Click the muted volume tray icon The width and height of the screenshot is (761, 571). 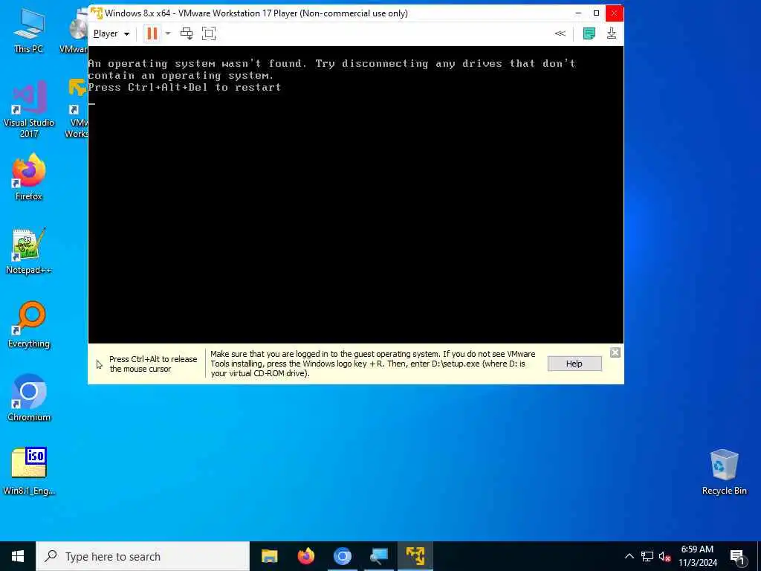665,556
